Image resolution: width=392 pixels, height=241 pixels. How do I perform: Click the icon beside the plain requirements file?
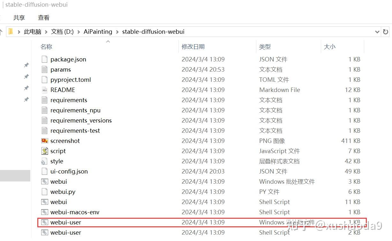(44, 100)
